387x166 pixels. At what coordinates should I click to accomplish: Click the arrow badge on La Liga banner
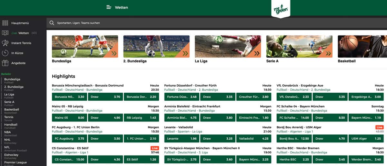point(257,53)
